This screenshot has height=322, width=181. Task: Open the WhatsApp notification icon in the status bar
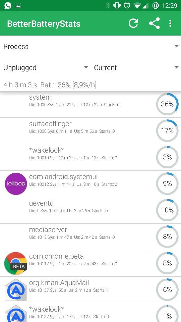pos(8,6)
